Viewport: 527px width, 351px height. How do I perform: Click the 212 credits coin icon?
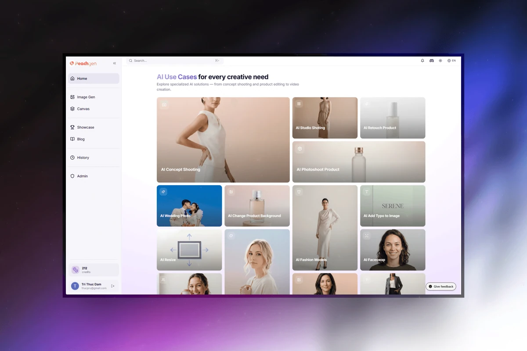click(75, 270)
